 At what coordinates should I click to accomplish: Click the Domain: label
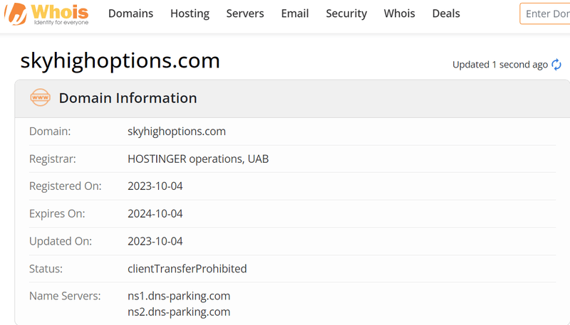(50, 132)
